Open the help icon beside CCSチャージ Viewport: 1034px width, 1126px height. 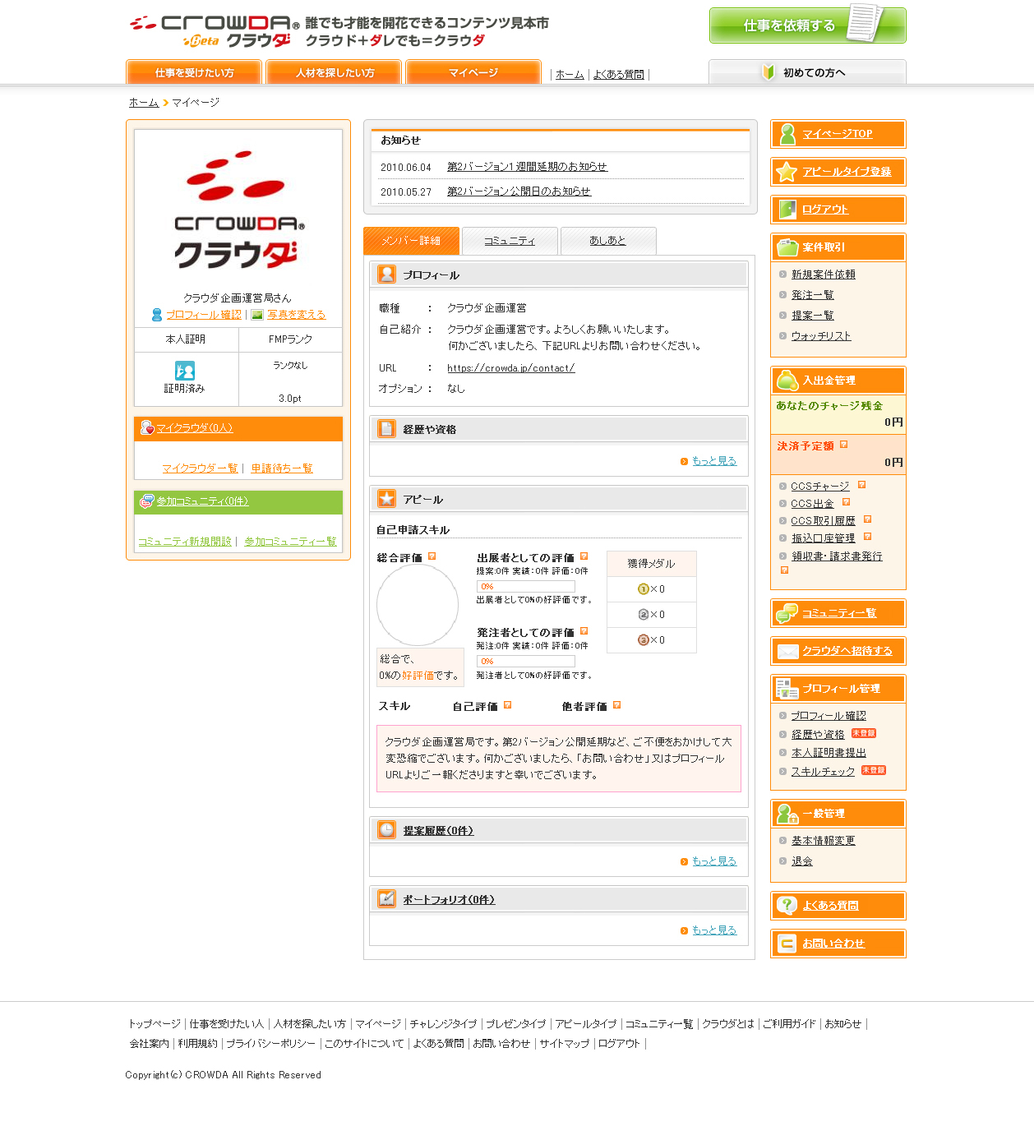[x=862, y=485]
